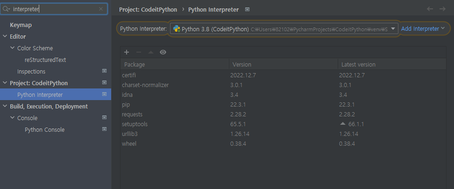Open the Python Interpreter dropdown
454x189 pixels.
[393, 29]
